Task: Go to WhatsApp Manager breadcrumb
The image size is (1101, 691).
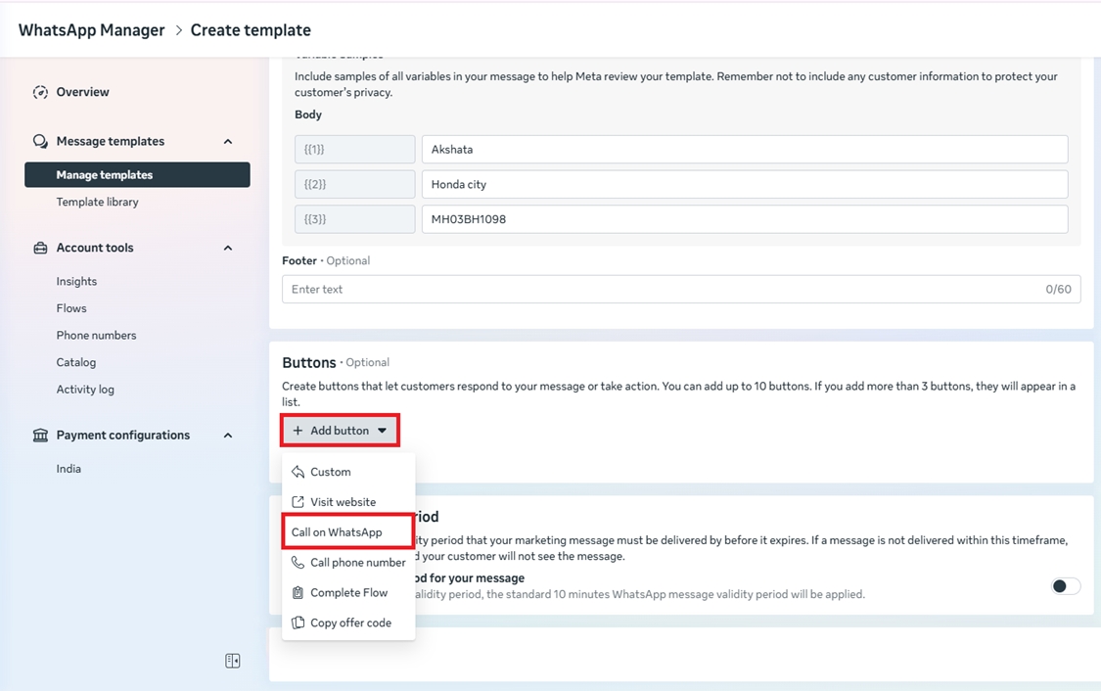Action: [92, 30]
